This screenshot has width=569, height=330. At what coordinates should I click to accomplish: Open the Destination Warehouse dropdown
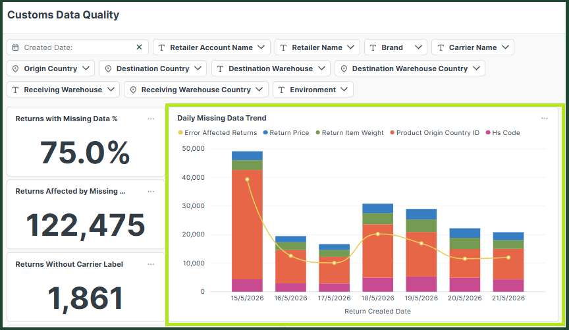pos(271,69)
